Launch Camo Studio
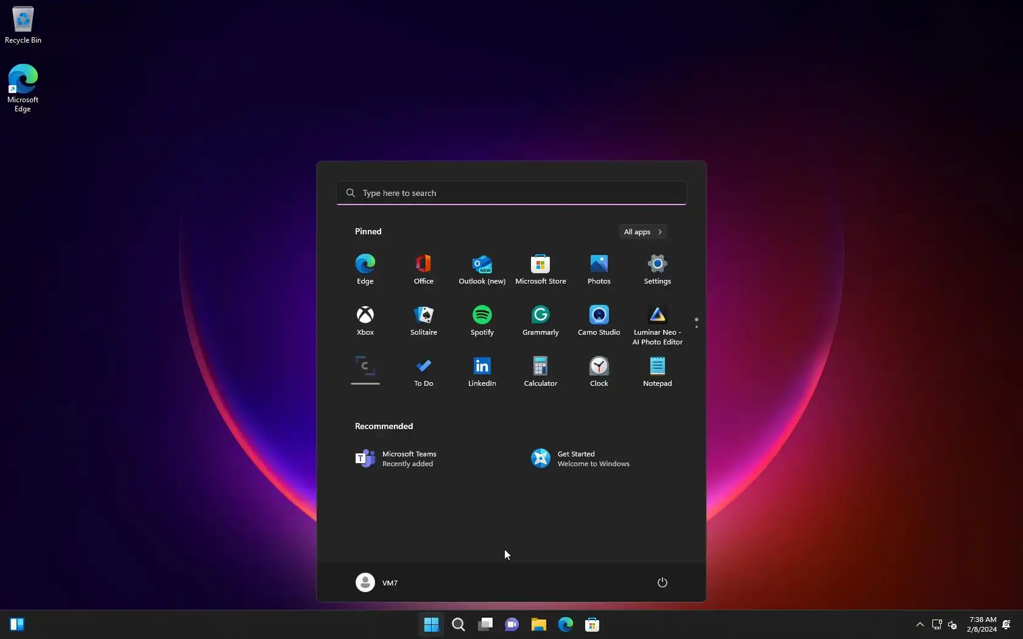The image size is (1023, 639). (599, 321)
